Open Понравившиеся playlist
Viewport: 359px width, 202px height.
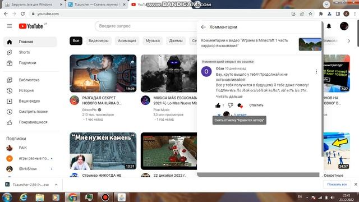30,122
